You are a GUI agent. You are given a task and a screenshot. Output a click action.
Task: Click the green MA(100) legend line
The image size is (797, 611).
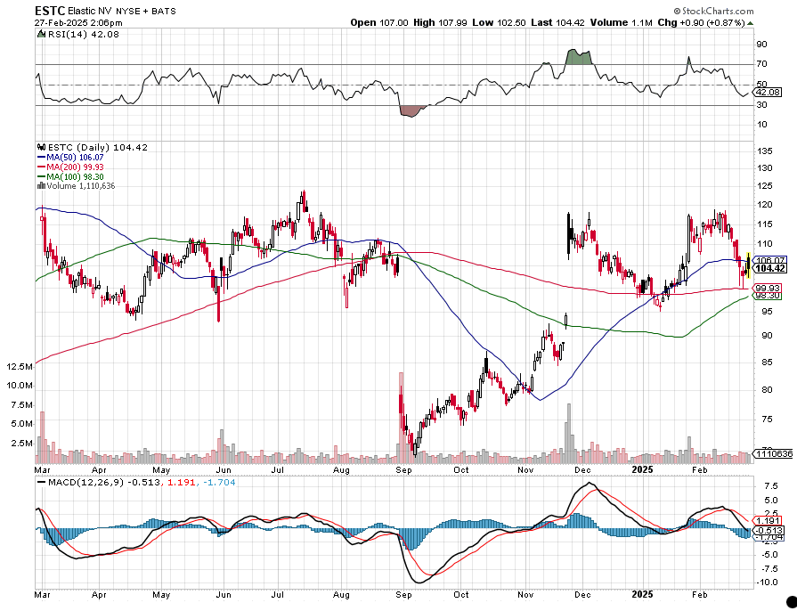click(39, 176)
